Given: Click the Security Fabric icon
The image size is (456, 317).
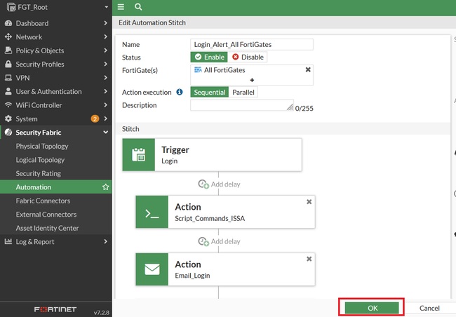Looking at the screenshot, I should (8, 133).
